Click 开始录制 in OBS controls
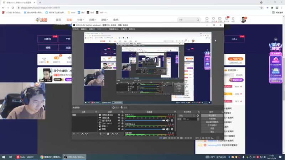 click(x=212, y=119)
